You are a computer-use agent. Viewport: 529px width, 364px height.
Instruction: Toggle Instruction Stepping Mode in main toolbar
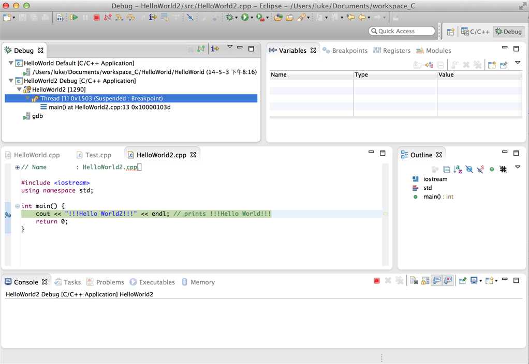153,17
